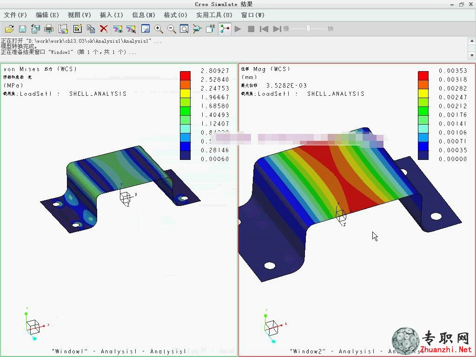This screenshot has width=476, height=357.
Task: Open the 信息(N) menu
Action: click(x=144, y=15)
